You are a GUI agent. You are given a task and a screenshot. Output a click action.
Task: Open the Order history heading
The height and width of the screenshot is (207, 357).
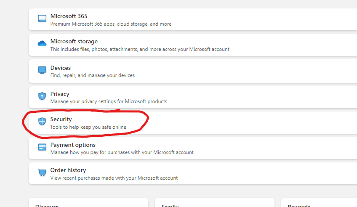[x=68, y=170]
